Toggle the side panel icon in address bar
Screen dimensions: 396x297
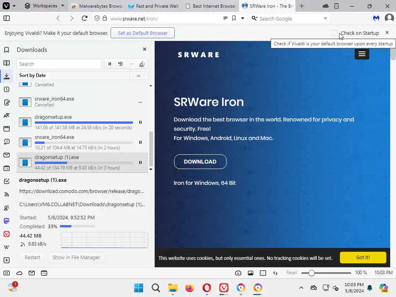(7, 18)
